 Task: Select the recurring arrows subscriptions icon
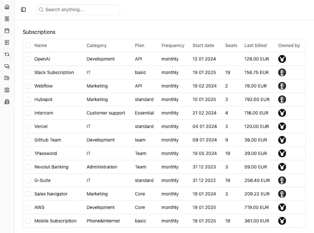tap(7, 54)
